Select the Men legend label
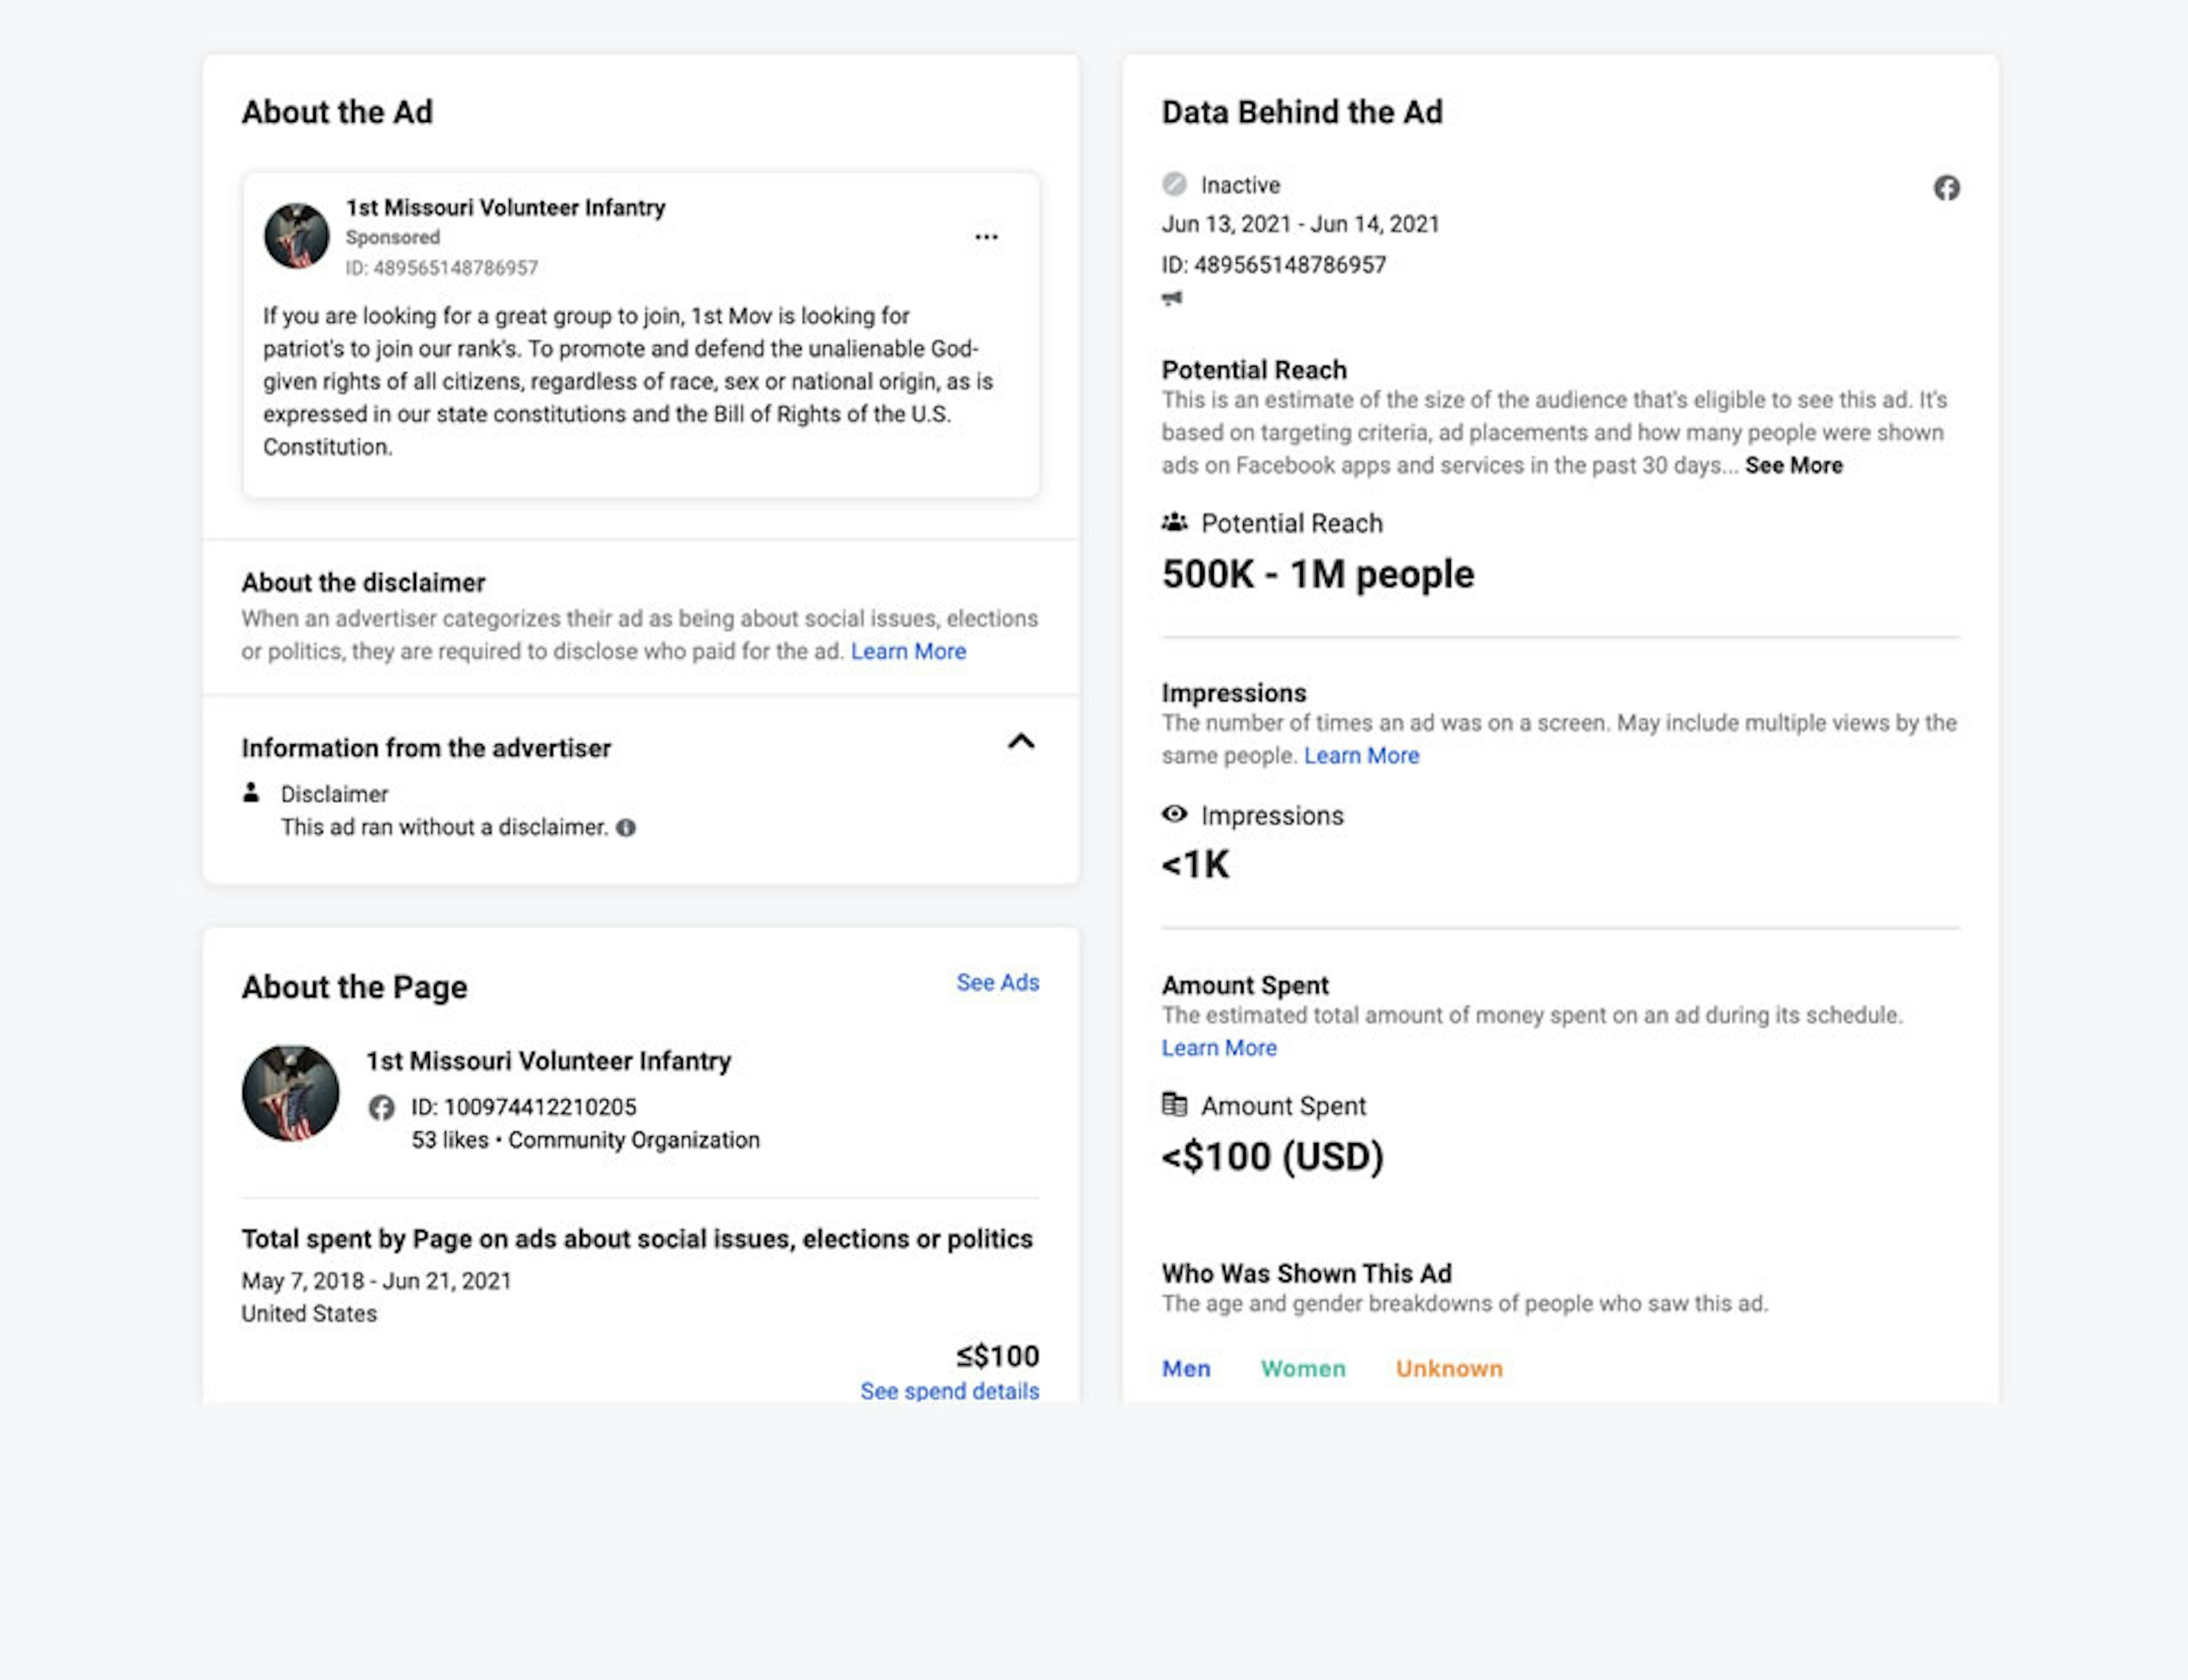Viewport: 2188px width, 1680px height. click(x=1186, y=1369)
